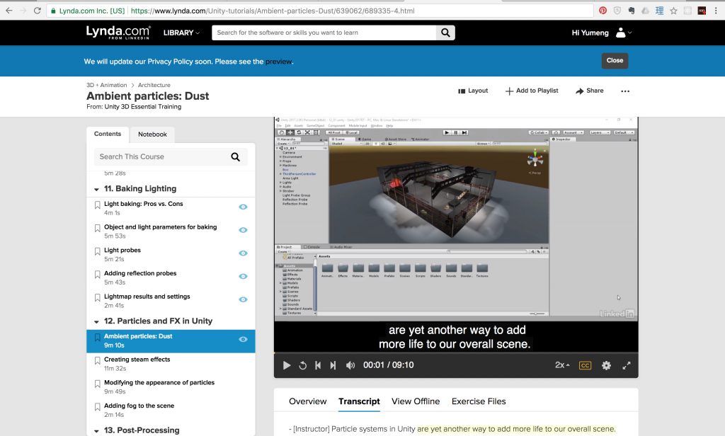Toggle closed captions CC button

(585, 365)
